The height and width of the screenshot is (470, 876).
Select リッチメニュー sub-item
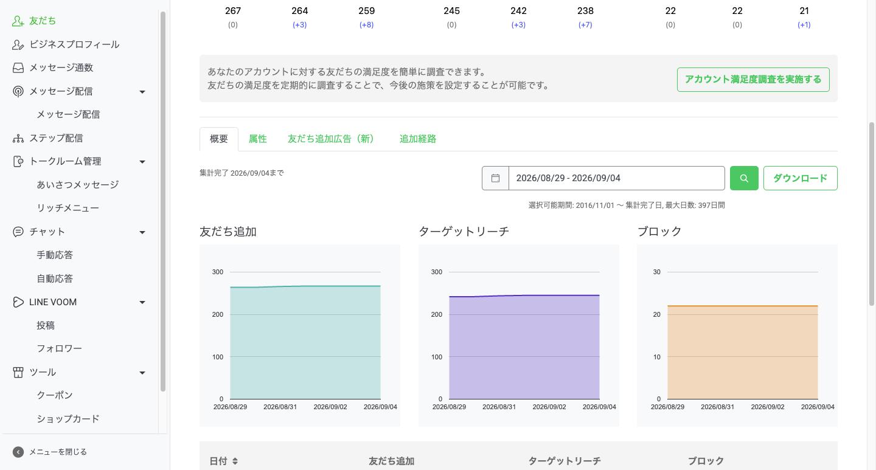coord(68,208)
